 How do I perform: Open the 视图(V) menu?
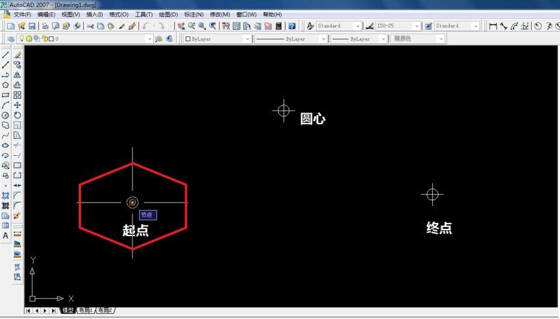pos(70,14)
